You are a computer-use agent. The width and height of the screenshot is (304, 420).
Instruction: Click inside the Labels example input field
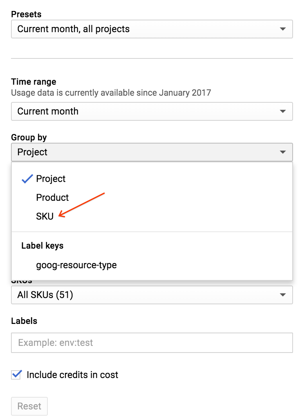click(x=152, y=342)
